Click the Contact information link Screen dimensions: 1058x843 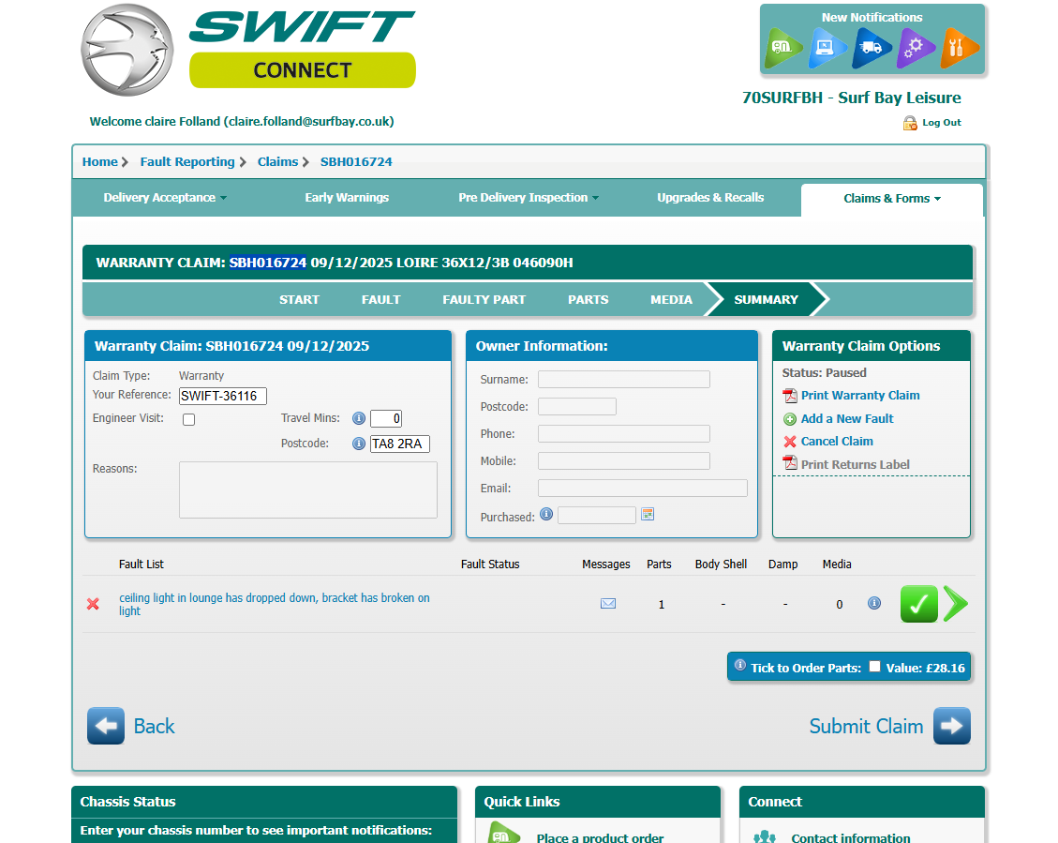[x=850, y=837]
